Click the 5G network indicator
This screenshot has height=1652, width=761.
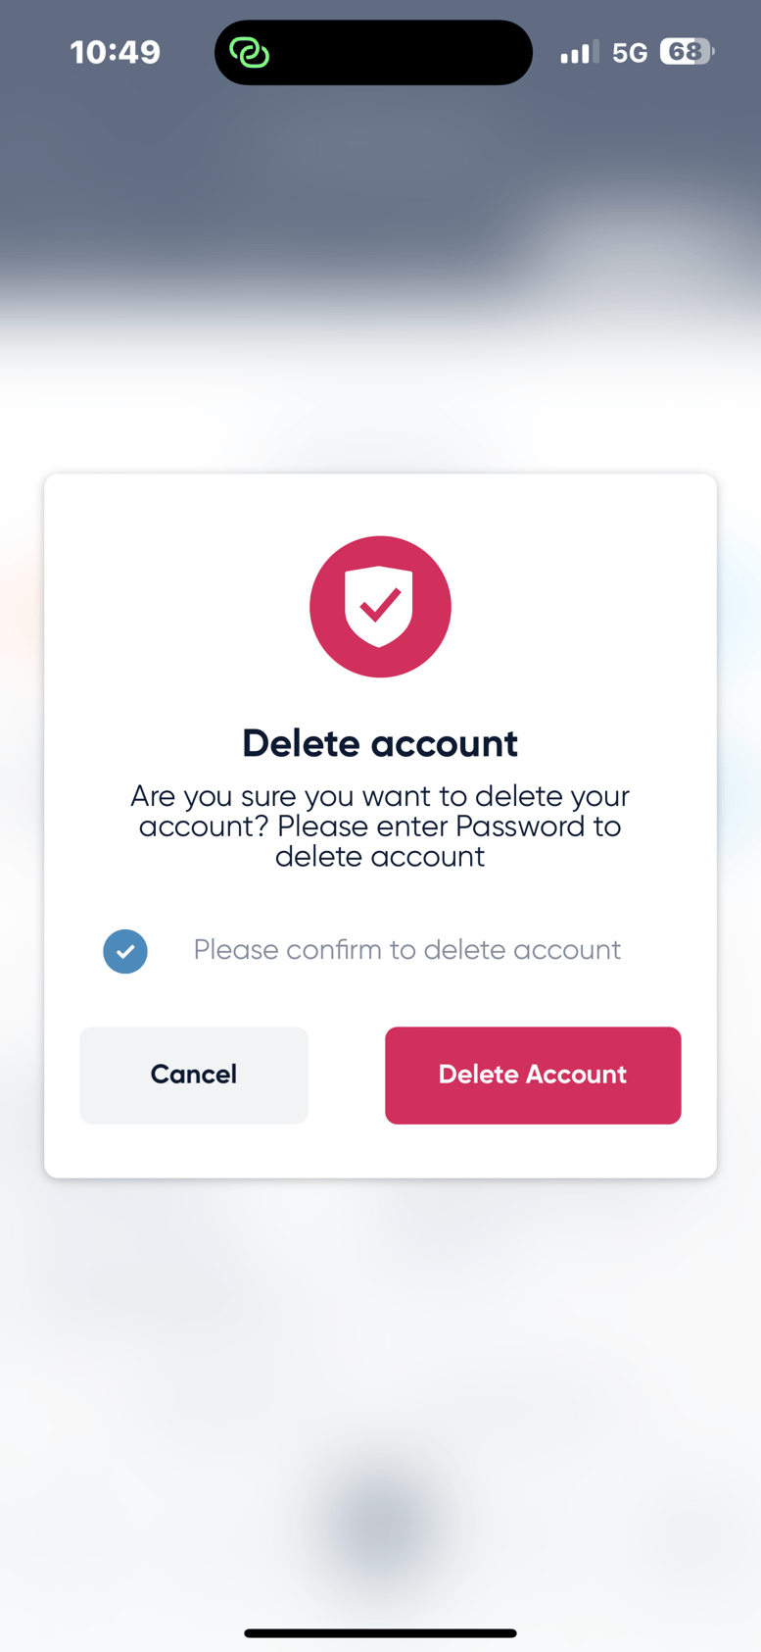632,52
